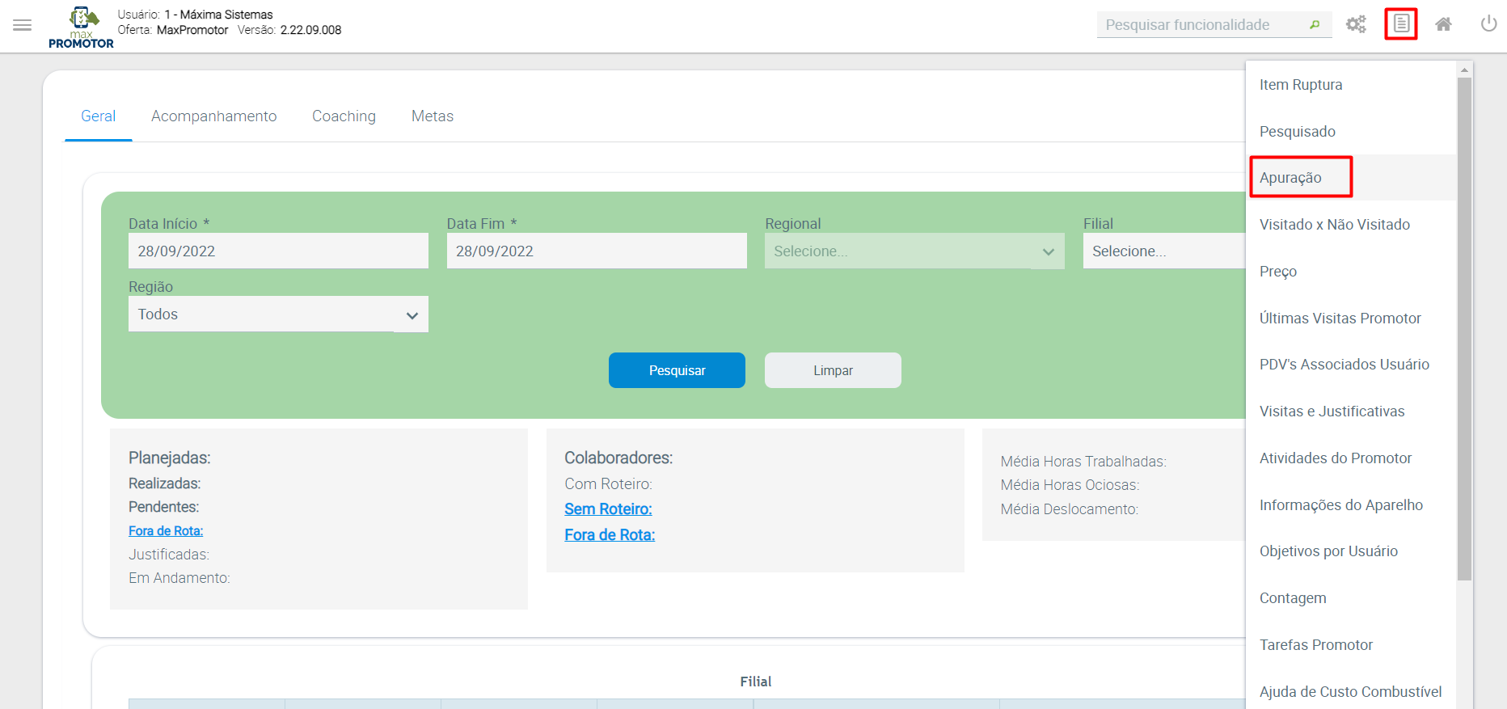
Task: Open Fora de Rota link under Planejadas
Action: [x=166, y=531]
